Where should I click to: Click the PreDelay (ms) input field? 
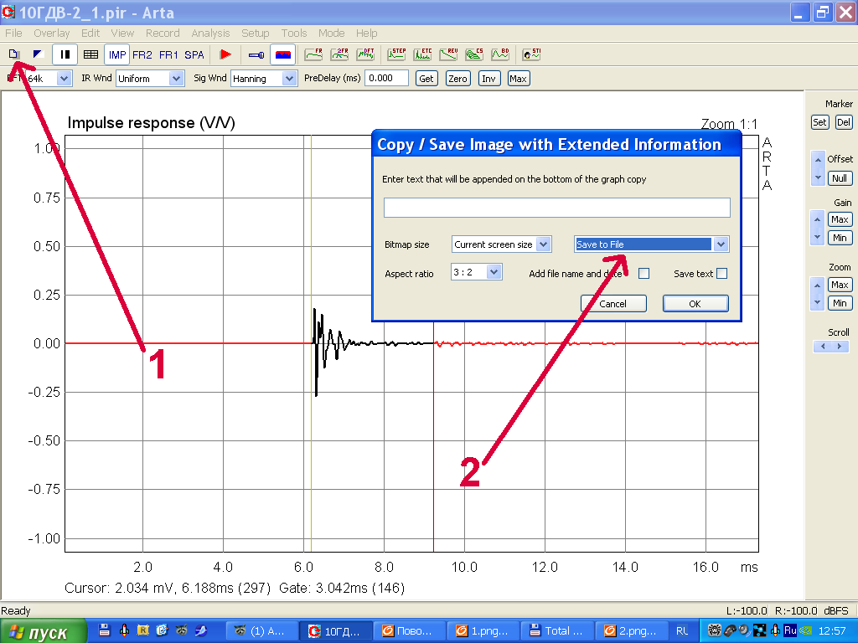point(386,78)
